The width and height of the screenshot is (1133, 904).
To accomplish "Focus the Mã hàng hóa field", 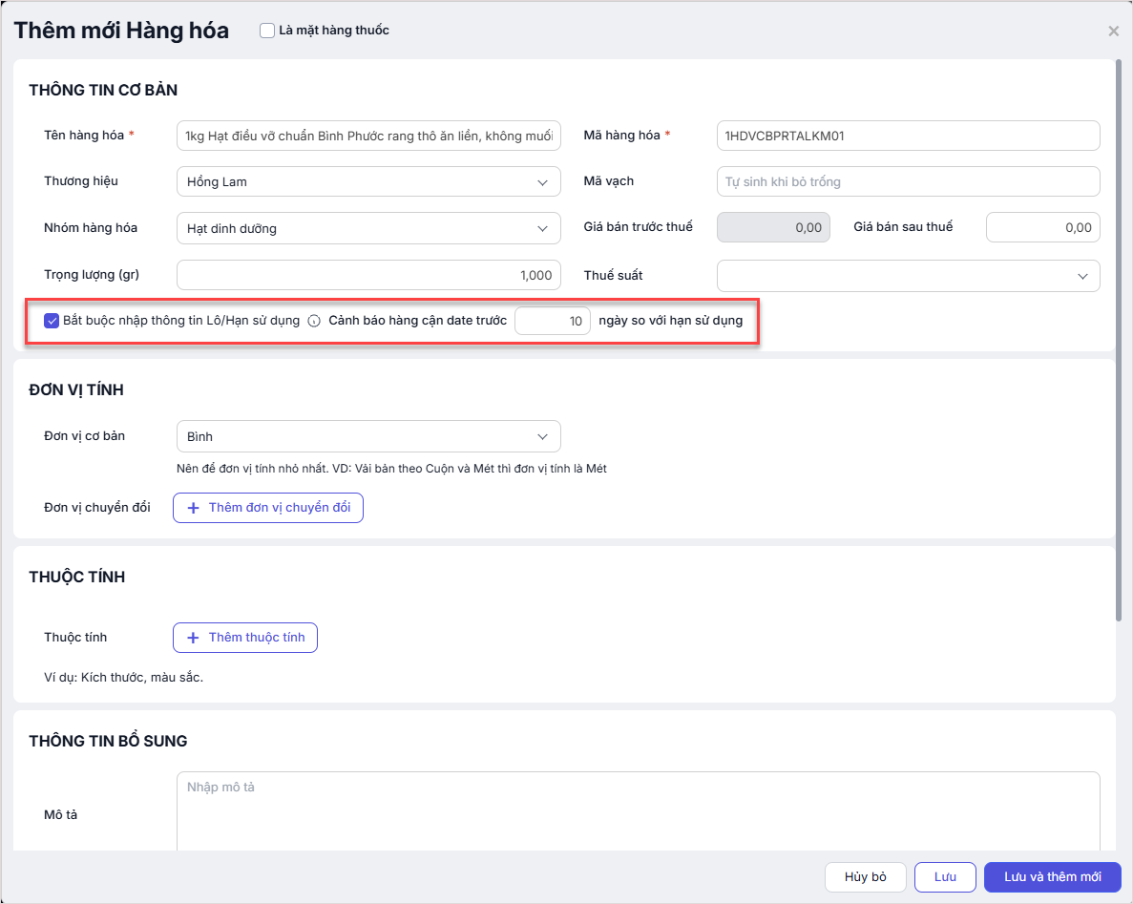I will tap(908, 136).
